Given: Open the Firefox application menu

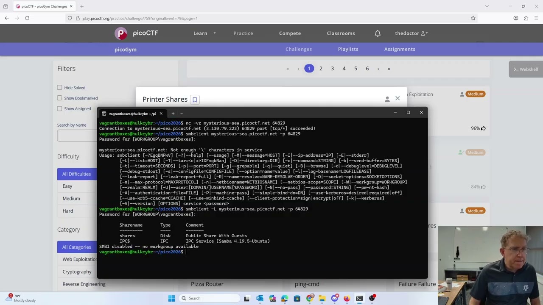Looking at the screenshot, I should coord(536,18).
